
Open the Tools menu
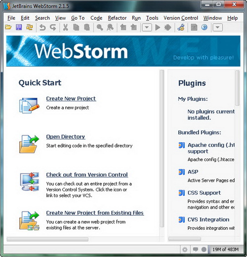(x=152, y=18)
